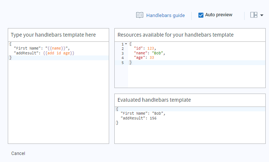The height and width of the screenshot is (162, 269).
Task: Click the "Bob" value in the resources JSON
Action: (157, 53)
